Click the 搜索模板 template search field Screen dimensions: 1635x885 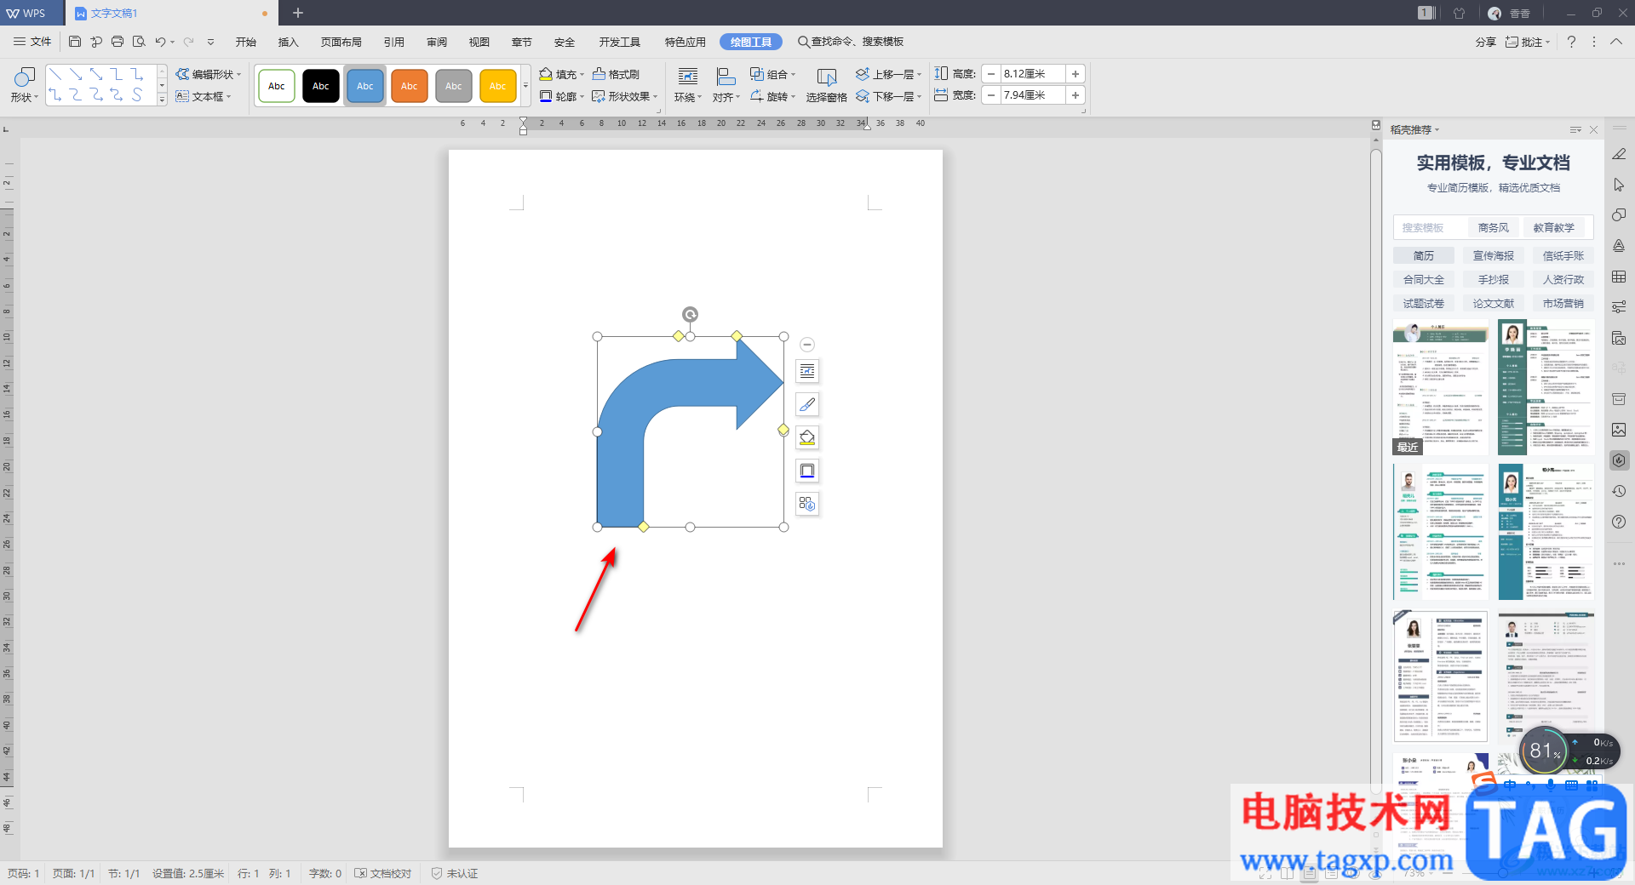pyautogui.click(x=1431, y=227)
